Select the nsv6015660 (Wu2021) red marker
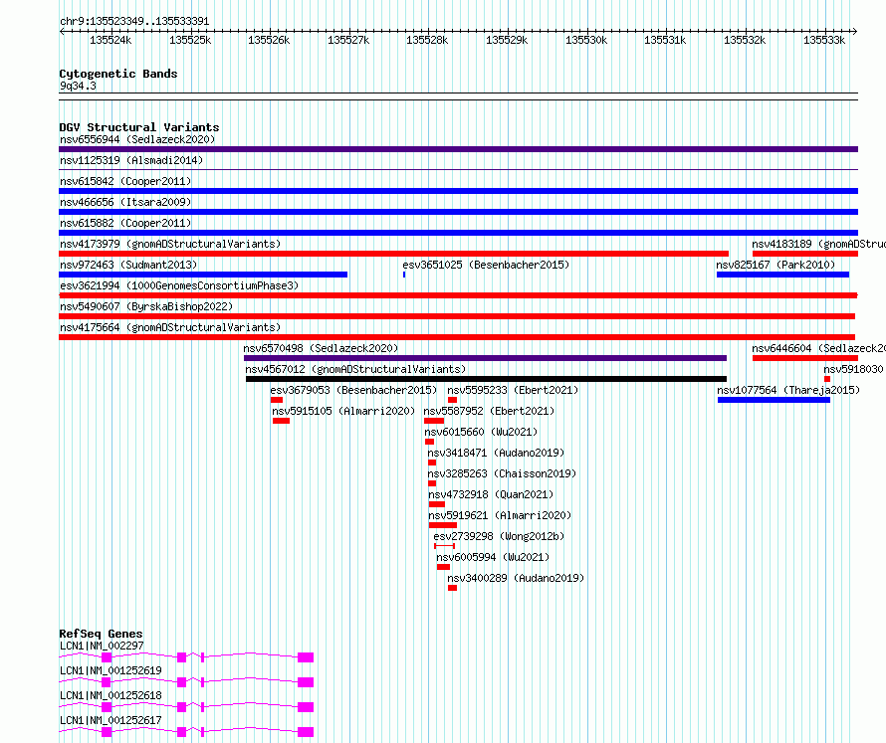This screenshot has width=886, height=743. pyautogui.click(x=429, y=442)
